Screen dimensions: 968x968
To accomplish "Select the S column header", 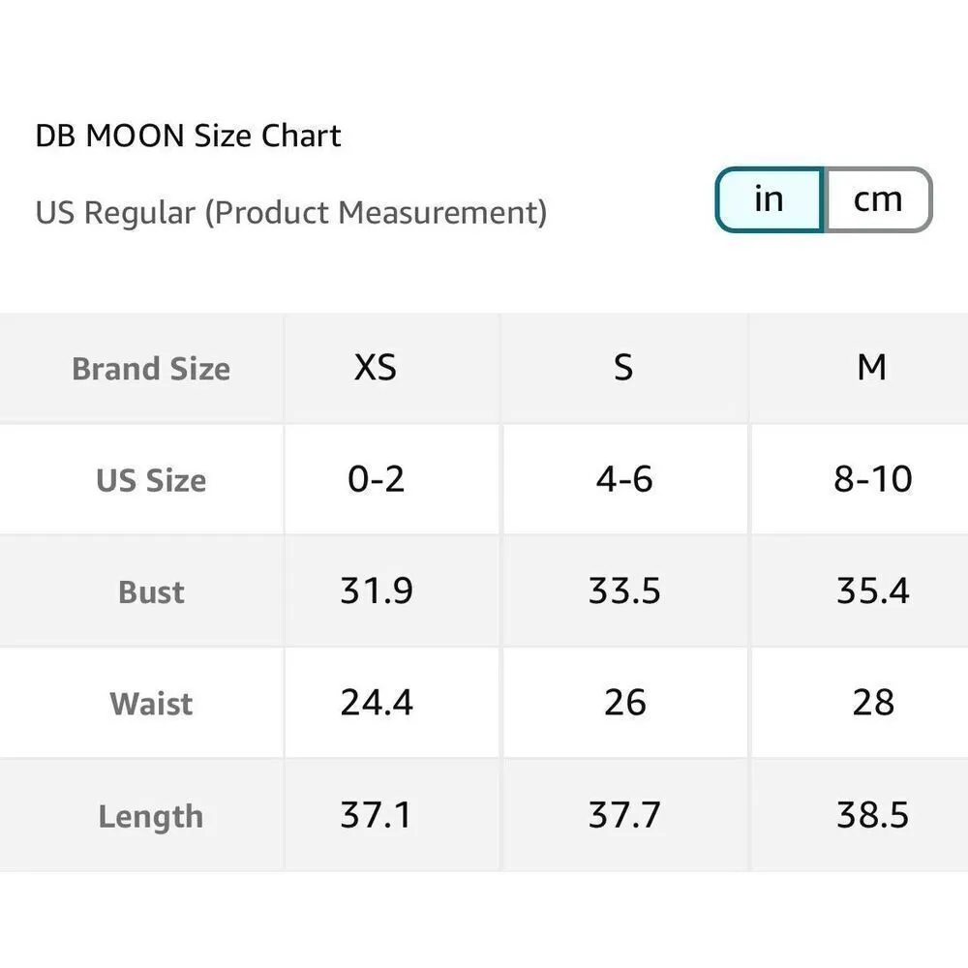I will pos(624,368).
